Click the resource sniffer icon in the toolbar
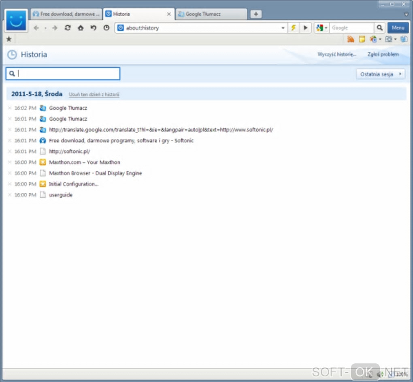The height and width of the screenshot is (382, 413). click(x=373, y=40)
